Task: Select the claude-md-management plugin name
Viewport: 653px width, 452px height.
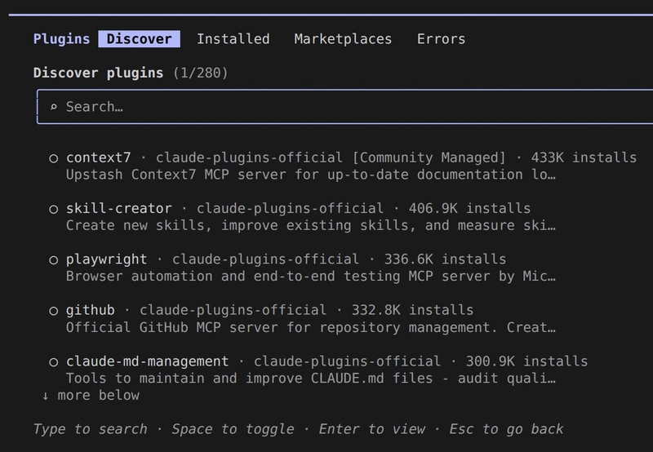Action: click(x=148, y=361)
